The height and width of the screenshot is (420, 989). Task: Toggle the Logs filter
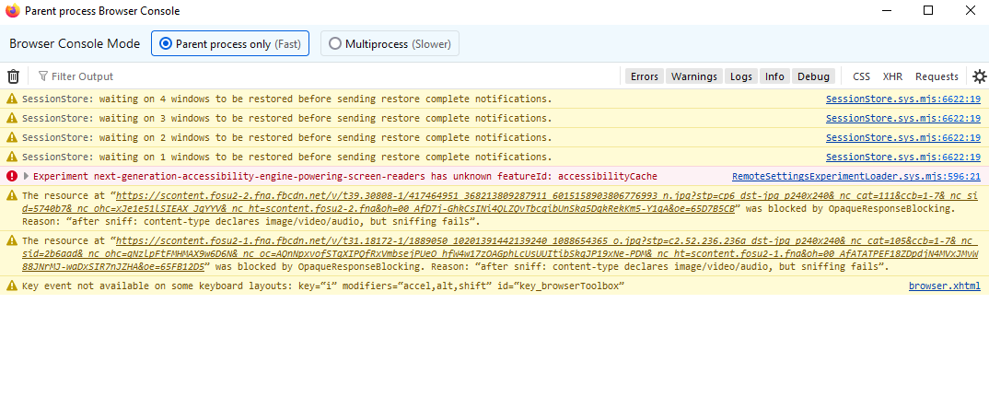[x=741, y=76]
